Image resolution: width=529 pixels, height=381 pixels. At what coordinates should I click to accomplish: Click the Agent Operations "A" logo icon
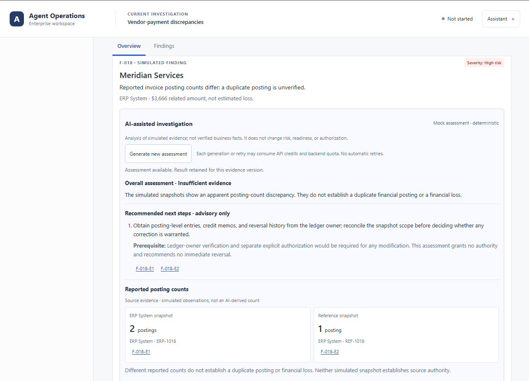click(x=17, y=19)
